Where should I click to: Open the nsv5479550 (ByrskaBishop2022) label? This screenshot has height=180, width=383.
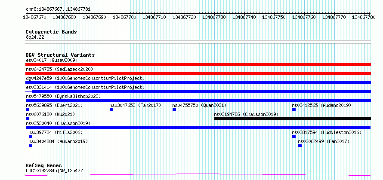coord(63,96)
